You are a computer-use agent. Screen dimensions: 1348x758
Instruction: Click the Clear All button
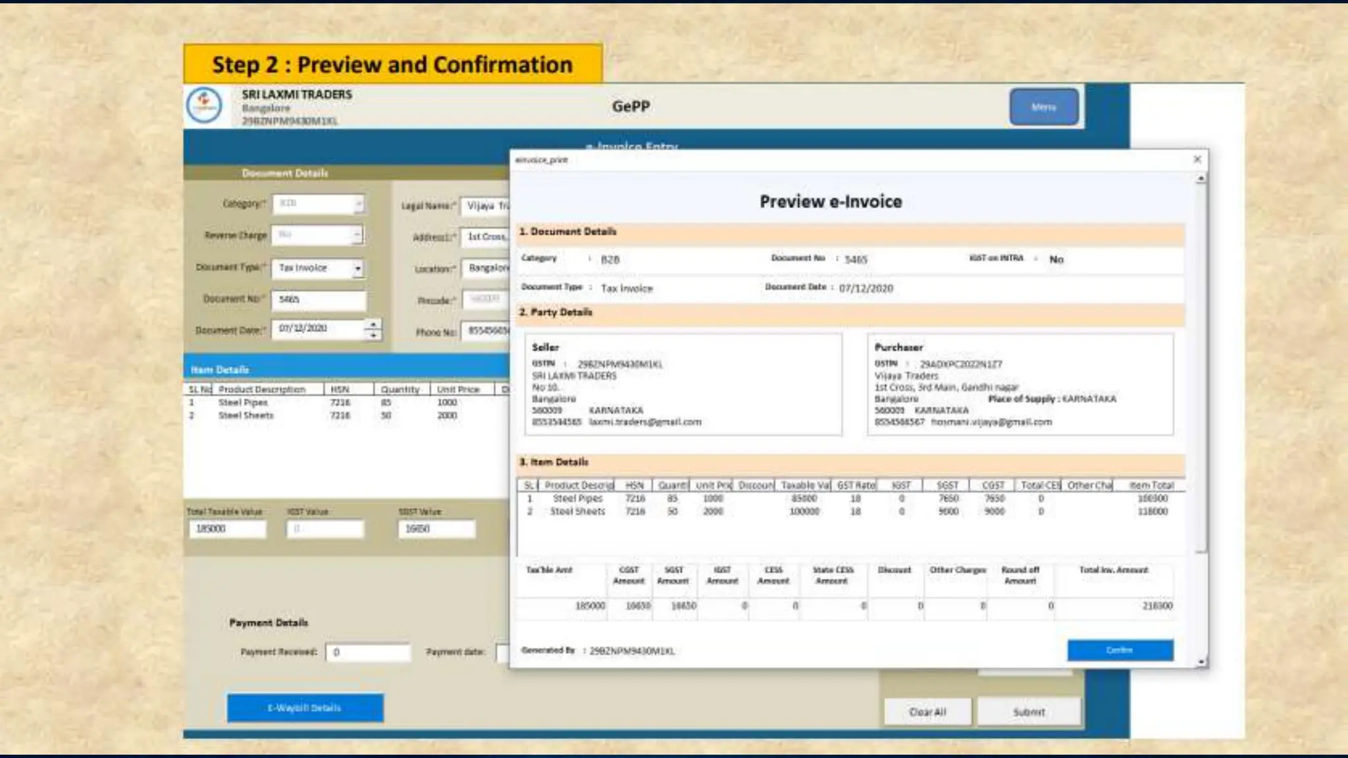(x=927, y=712)
